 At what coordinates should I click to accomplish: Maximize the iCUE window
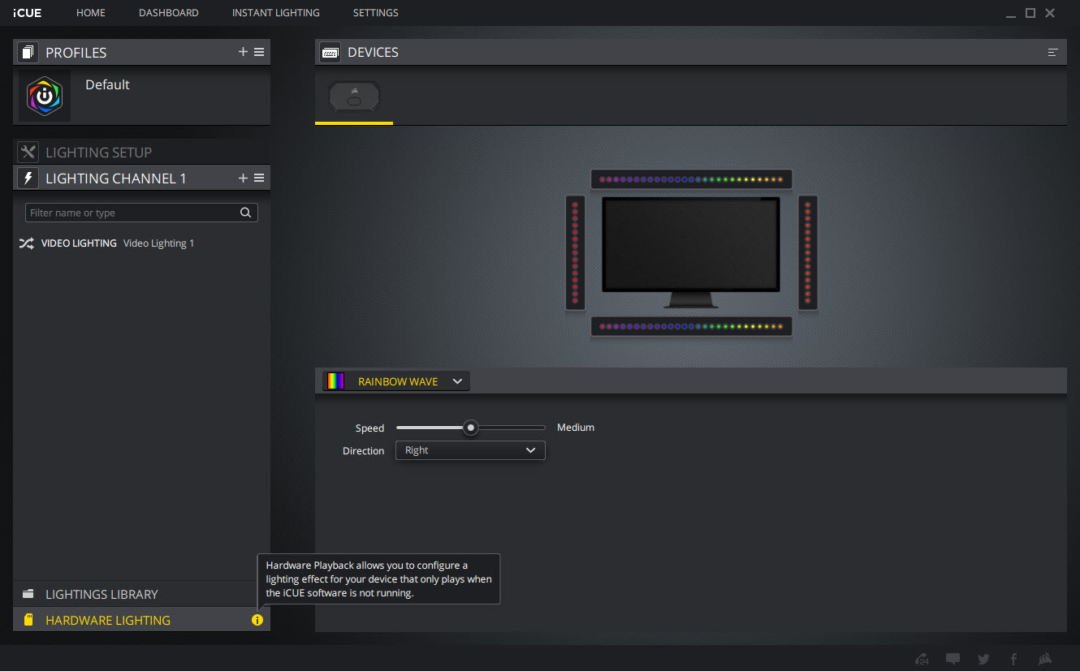click(x=1030, y=13)
